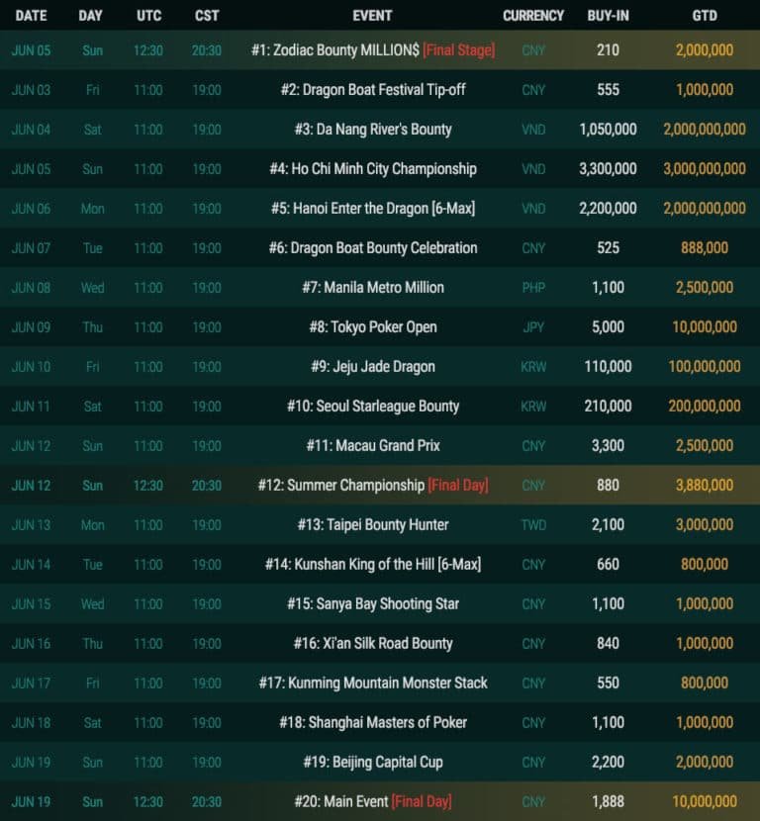The width and height of the screenshot is (760, 821).
Task: Open #2 Dragon Boat Festival Tip-off
Action: click(x=372, y=89)
